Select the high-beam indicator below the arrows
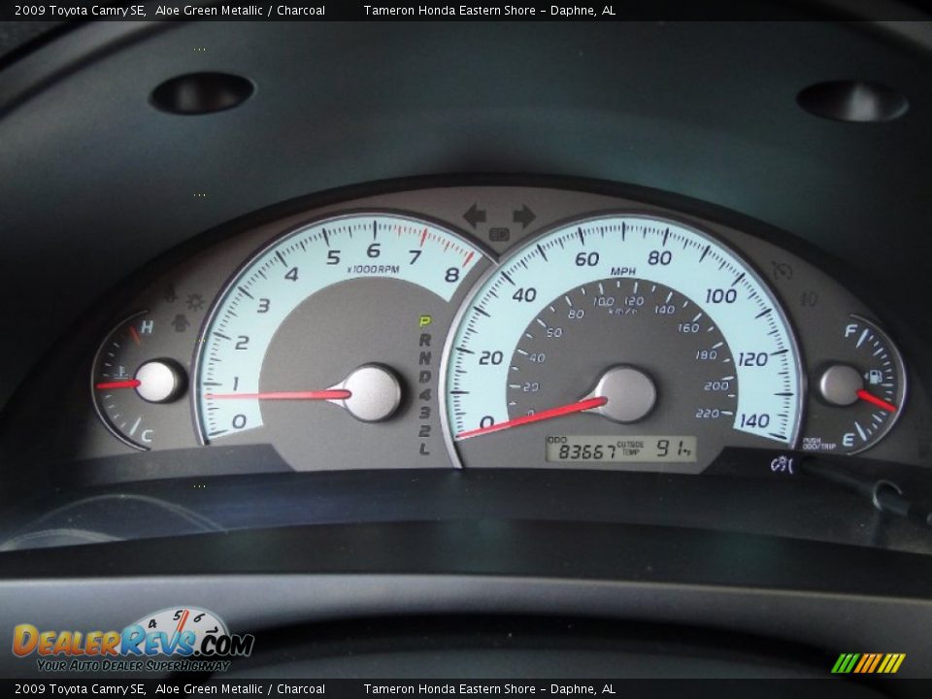 (x=499, y=235)
